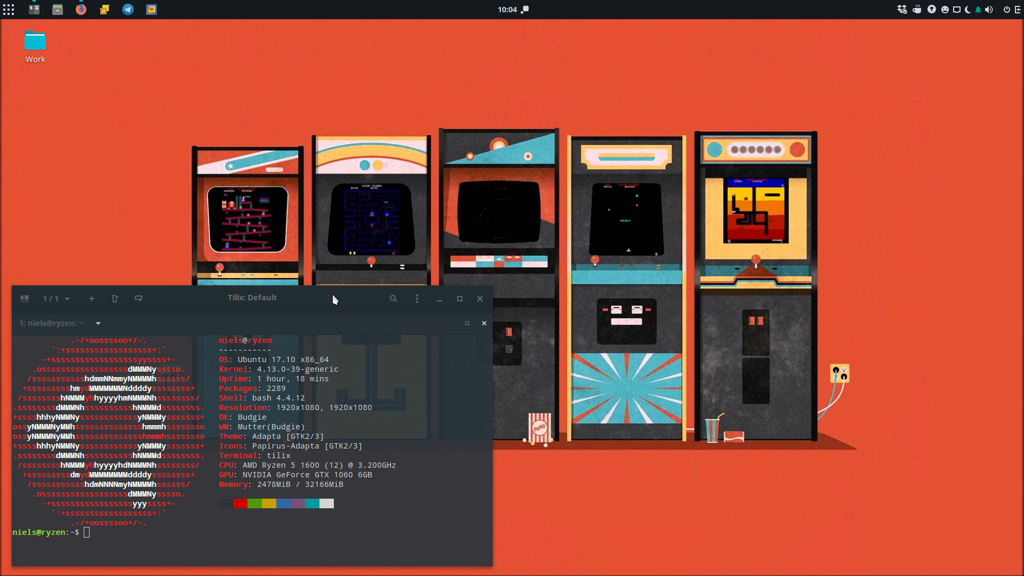Viewport: 1024px width, 576px height.
Task: Open the Tilix three-dot menu
Action: click(x=417, y=299)
